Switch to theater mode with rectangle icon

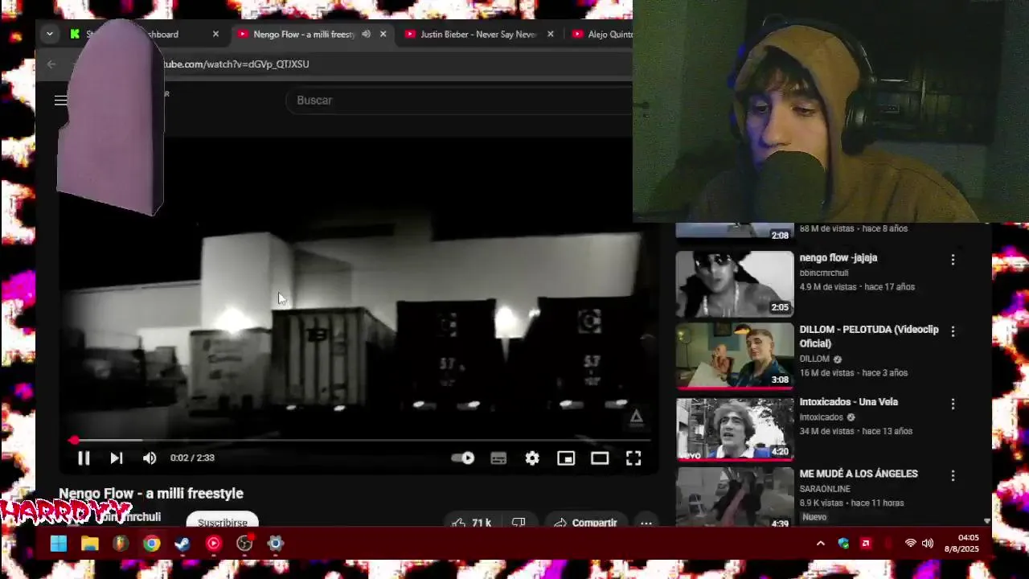pos(600,458)
